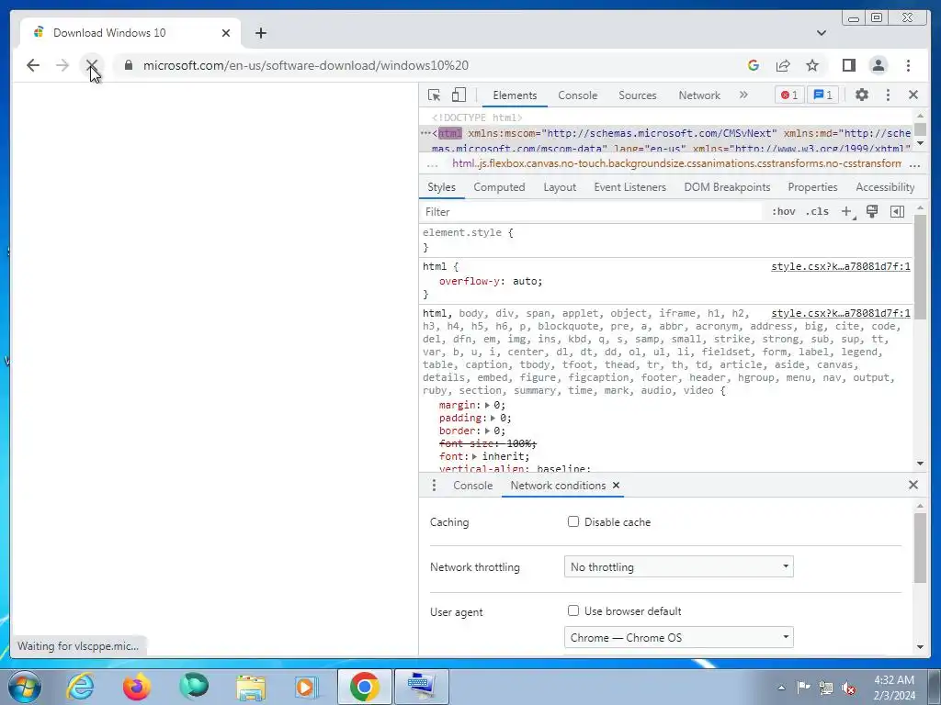Screen dimensions: 941x705
Task: Open the Properties tab
Action: point(812,187)
